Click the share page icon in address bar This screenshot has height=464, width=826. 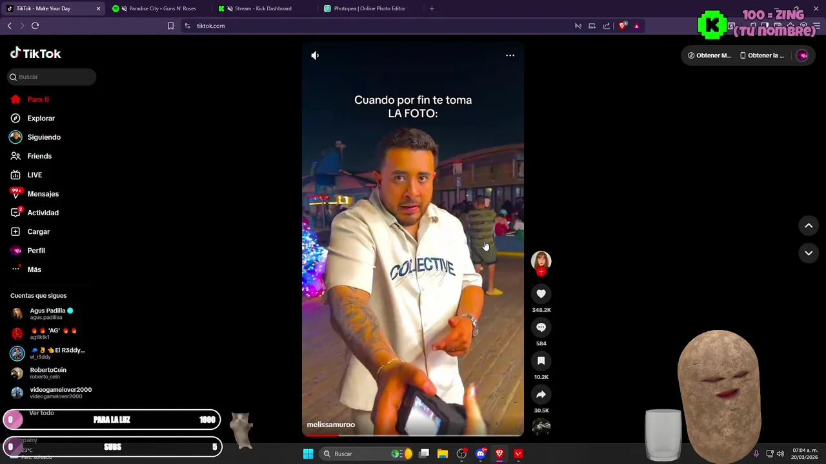click(x=607, y=26)
